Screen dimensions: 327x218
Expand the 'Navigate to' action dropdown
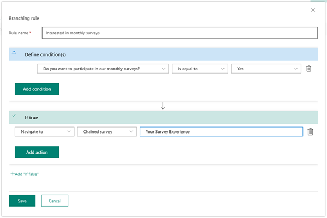tap(44, 131)
